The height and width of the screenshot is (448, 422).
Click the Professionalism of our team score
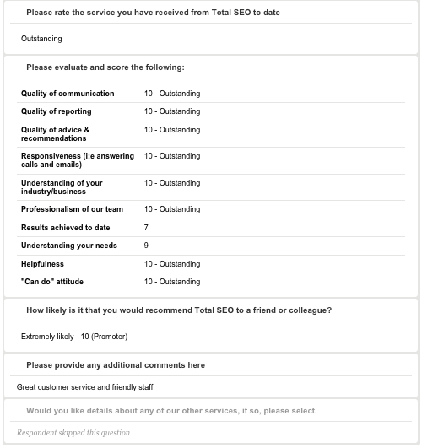(x=172, y=209)
